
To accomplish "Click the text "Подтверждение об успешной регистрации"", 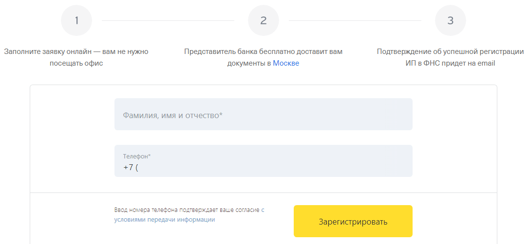I will tap(451, 52).
